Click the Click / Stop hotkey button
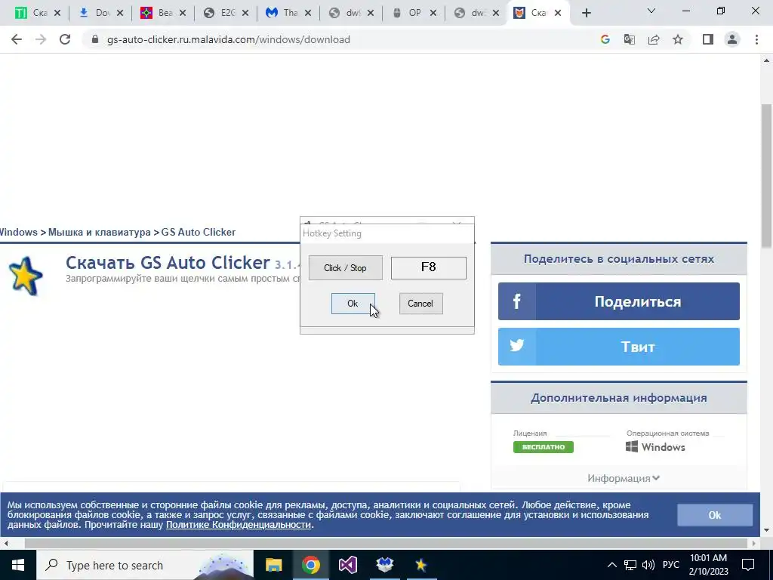Viewport: 773px width, 580px height. tap(345, 268)
